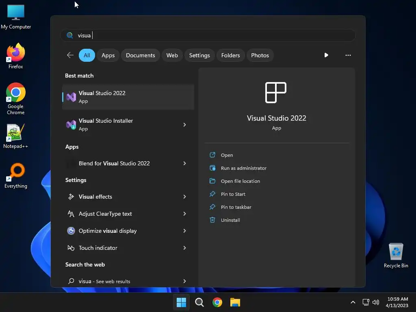The height and width of the screenshot is (312, 416).
Task: Open the Visual effects settings result
Action: click(128, 197)
